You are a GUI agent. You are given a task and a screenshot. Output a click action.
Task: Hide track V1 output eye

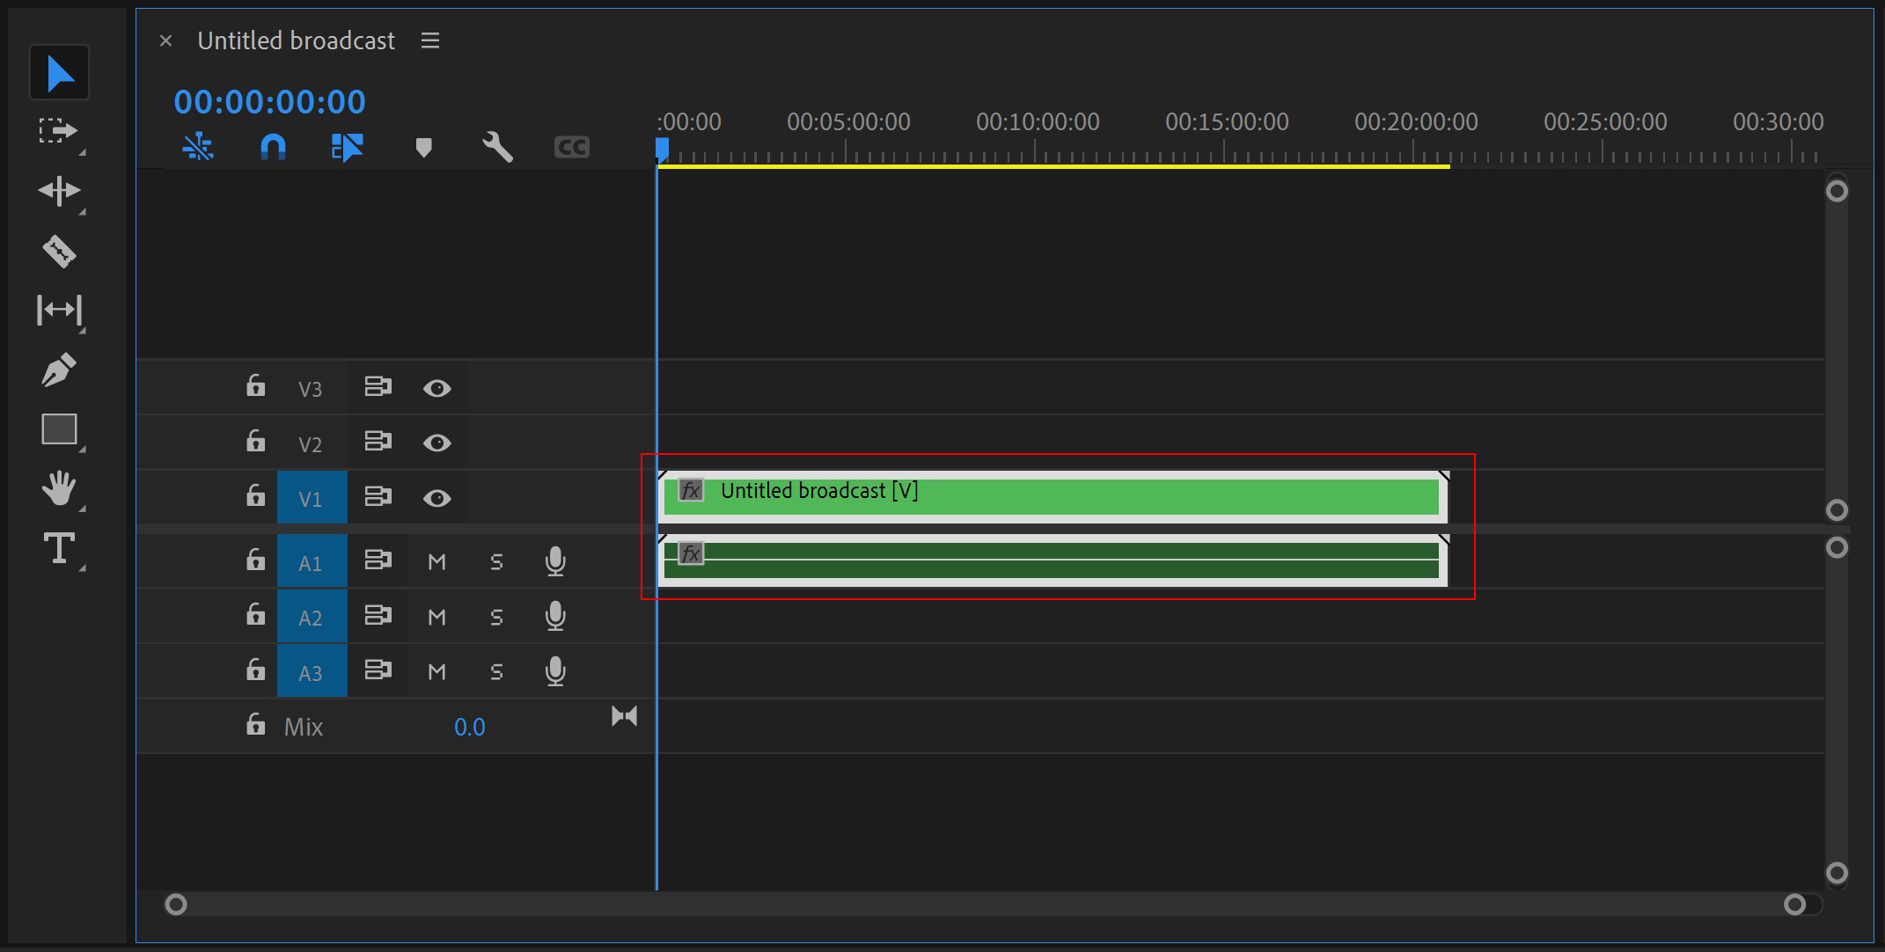tap(436, 498)
